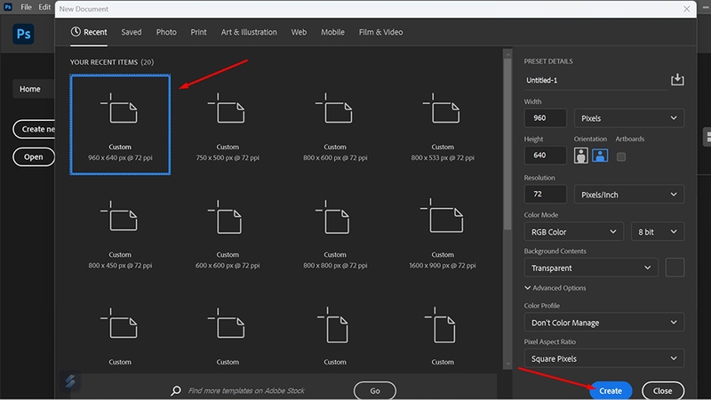The height and width of the screenshot is (400, 711).
Task: Switch to the Art & Illustration tab
Action: [249, 32]
